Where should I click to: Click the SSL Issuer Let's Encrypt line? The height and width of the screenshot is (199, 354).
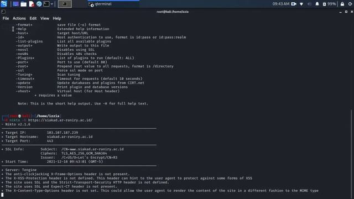pos(79,158)
